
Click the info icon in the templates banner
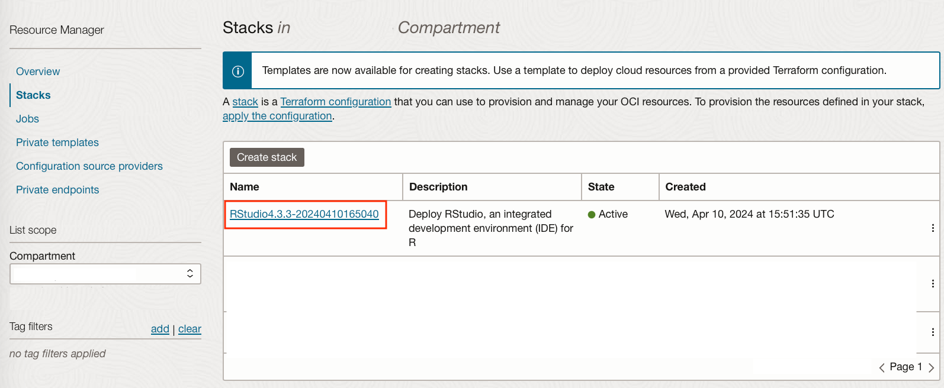coord(238,71)
